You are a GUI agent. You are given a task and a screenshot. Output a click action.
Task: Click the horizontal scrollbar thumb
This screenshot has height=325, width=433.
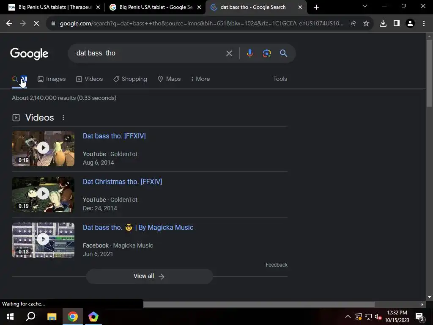(x=259, y=304)
